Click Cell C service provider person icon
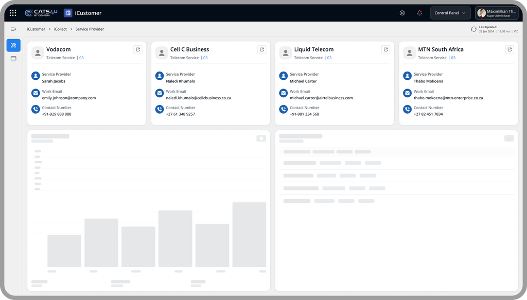Image resolution: width=527 pixels, height=300 pixels. [160, 76]
